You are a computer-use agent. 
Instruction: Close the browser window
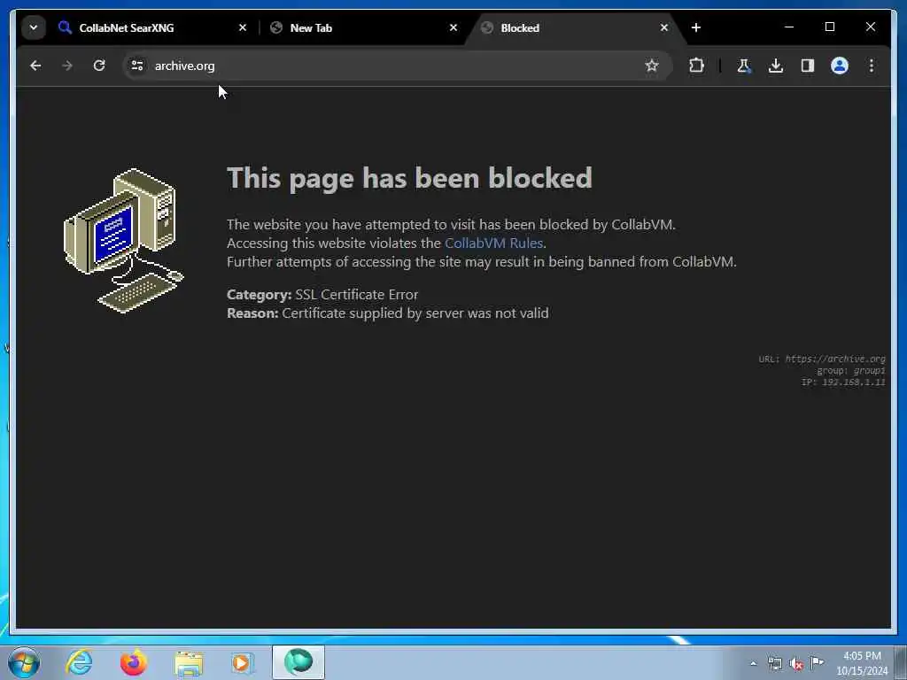pyautogui.click(x=871, y=27)
